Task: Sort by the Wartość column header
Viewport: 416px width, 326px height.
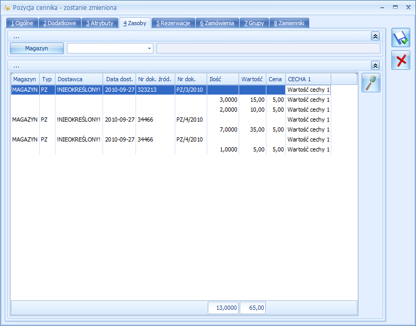Action: [252, 79]
